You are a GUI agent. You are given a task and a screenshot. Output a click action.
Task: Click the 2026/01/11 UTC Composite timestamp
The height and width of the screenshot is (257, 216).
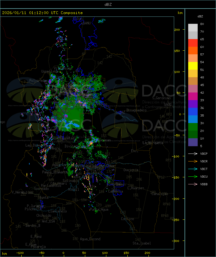[x=42, y=13]
